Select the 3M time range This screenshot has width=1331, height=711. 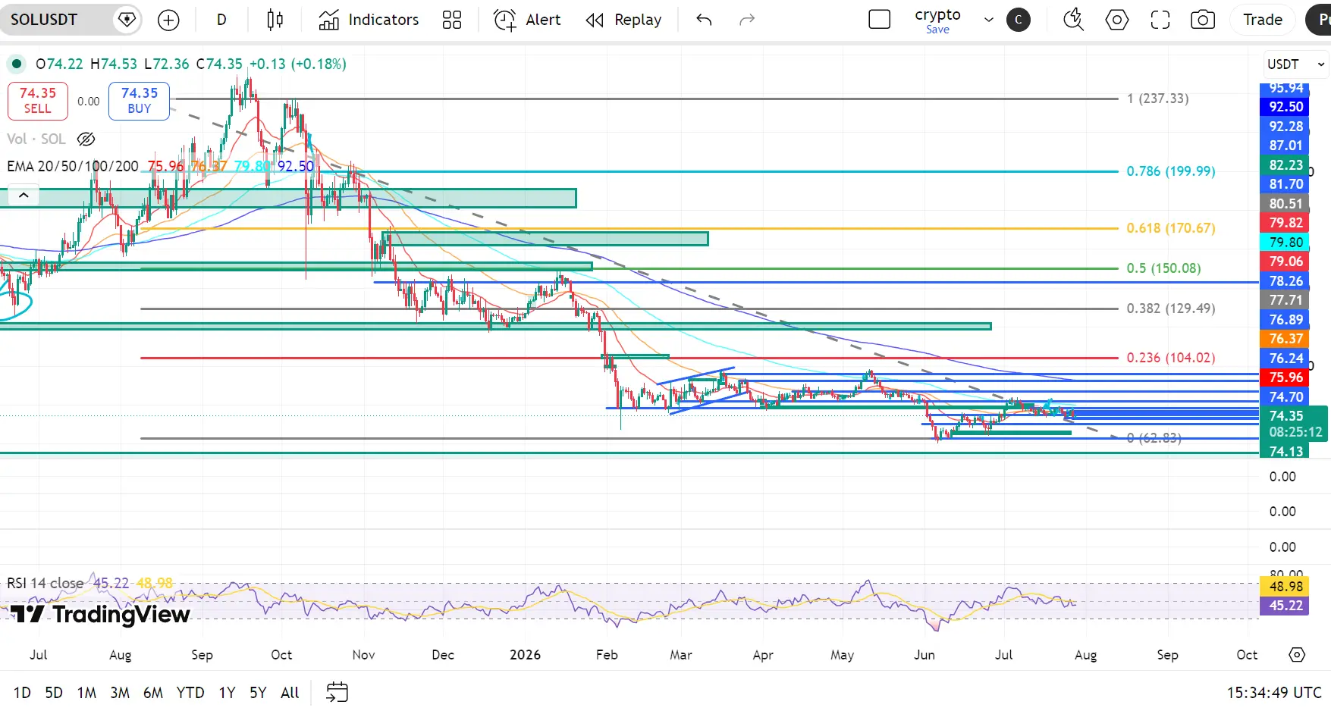pyautogui.click(x=120, y=693)
